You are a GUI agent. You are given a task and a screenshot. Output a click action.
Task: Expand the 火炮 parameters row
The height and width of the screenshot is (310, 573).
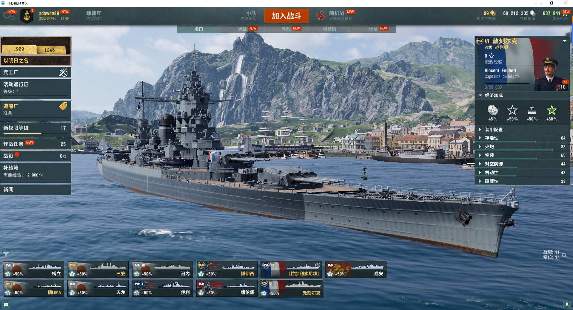click(522, 147)
